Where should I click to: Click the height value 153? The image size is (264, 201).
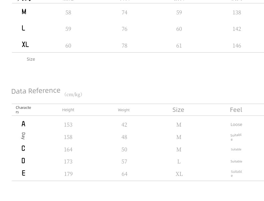point(68,125)
